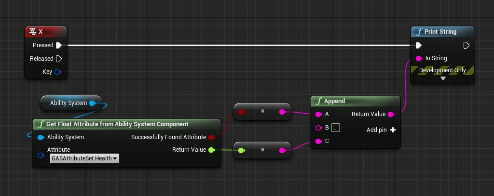Click the Append node C input pin

pyautogui.click(x=318, y=141)
